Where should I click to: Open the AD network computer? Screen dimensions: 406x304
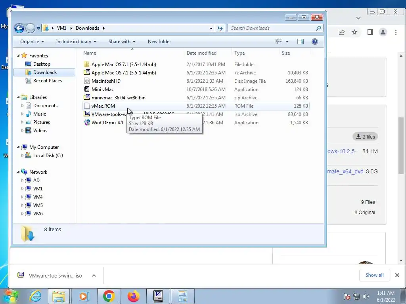click(36, 180)
